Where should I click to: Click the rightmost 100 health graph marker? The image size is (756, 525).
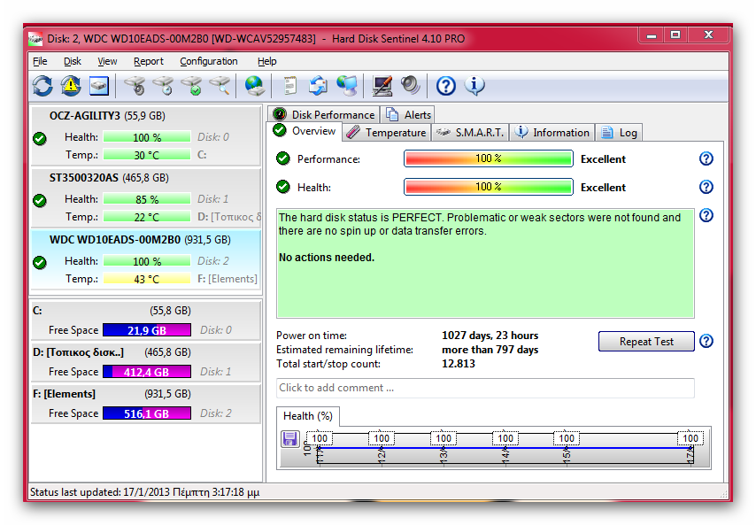[690, 438]
